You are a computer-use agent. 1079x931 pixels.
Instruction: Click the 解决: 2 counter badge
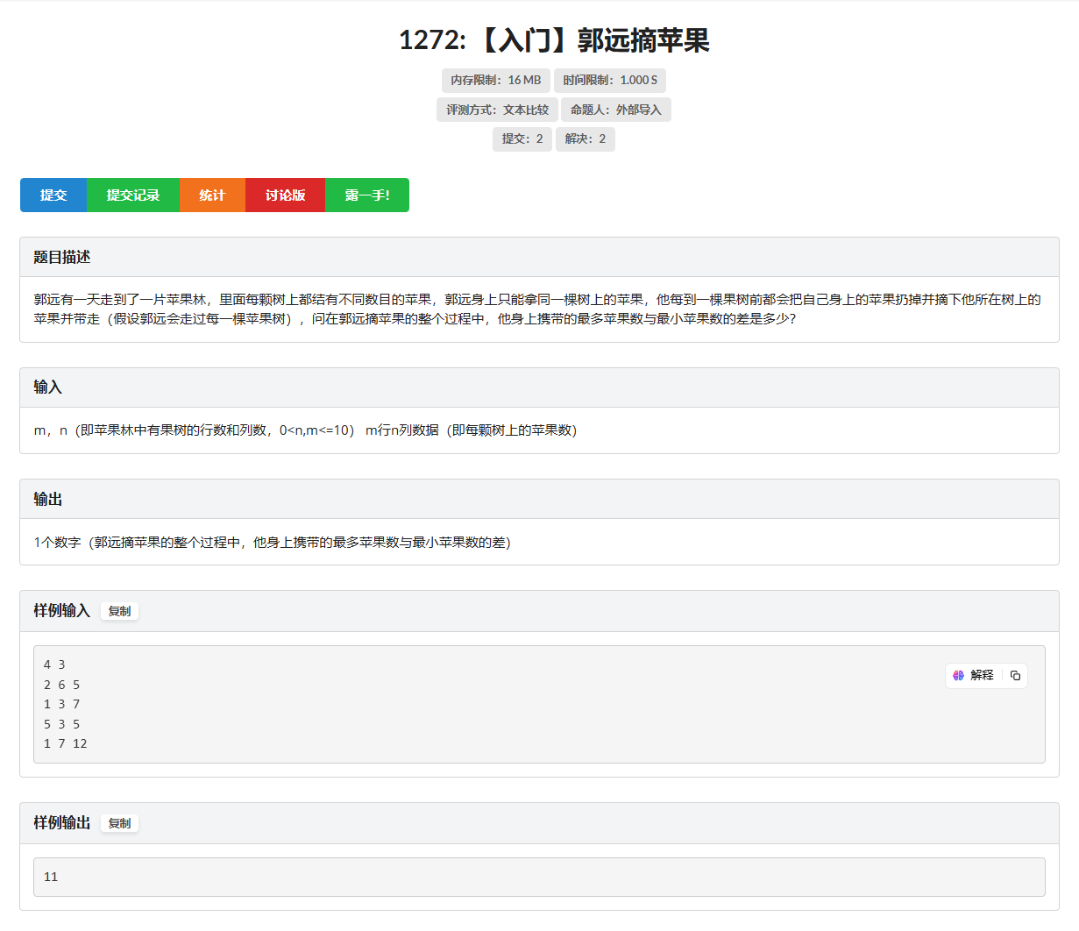[x=585, y=139]
